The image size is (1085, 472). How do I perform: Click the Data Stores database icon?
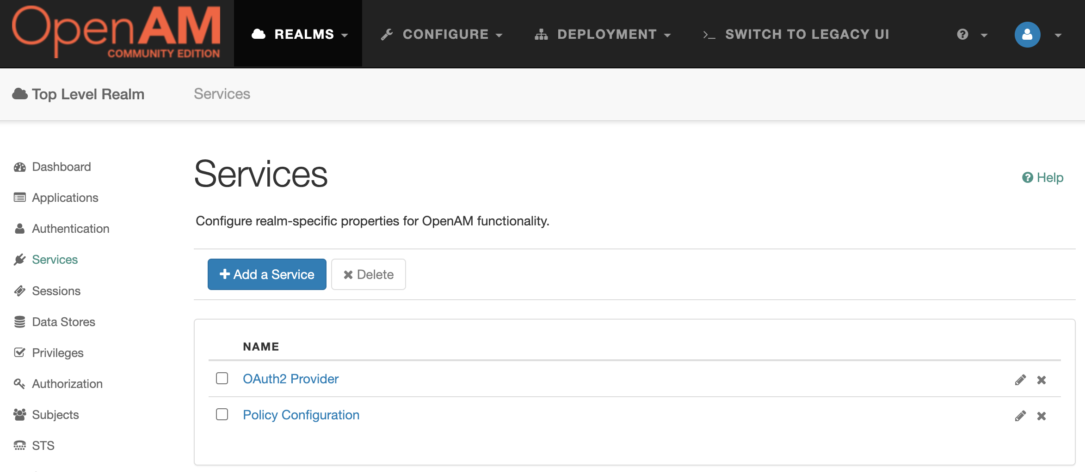20,322
